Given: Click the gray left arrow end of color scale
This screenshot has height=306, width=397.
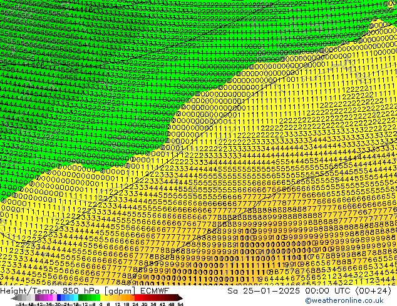Looking at the screenshot, I should click(14, 298).
